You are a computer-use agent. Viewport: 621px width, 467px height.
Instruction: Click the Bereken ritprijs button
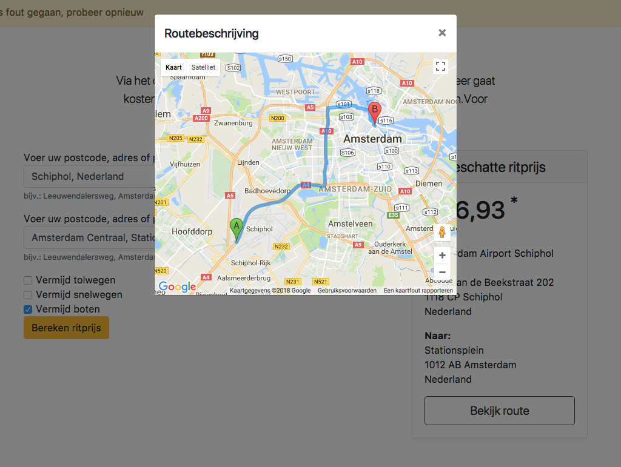click(x=66, y=328)
